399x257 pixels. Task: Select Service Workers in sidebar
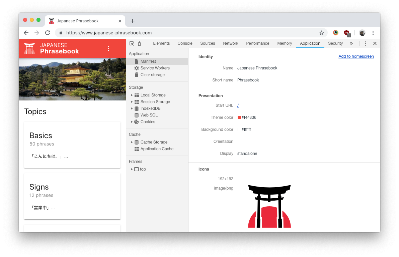point(155,68)
